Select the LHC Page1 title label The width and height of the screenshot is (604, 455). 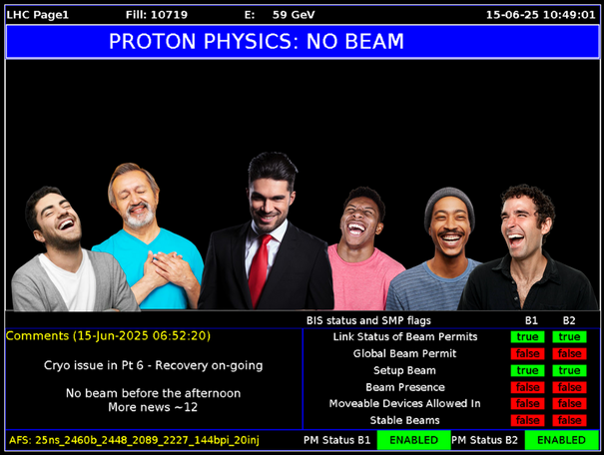click(x=34, y=15)
